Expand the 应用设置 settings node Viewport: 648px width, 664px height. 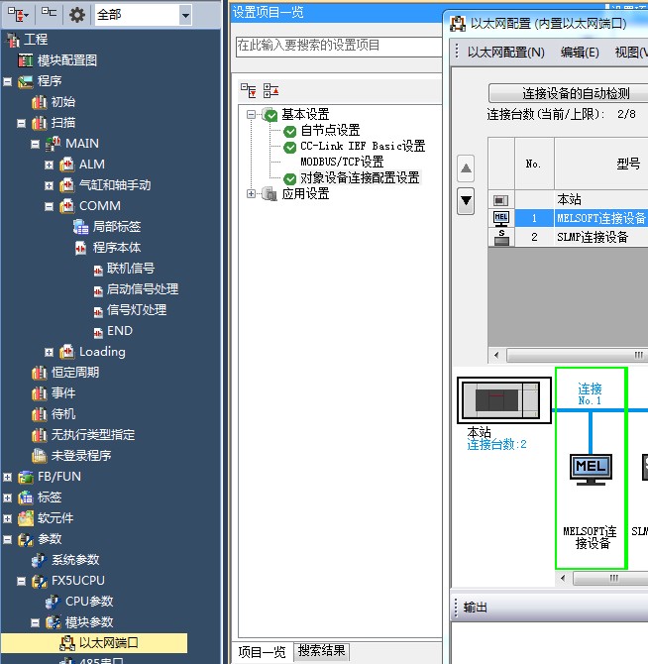click(x=252, y=194)
